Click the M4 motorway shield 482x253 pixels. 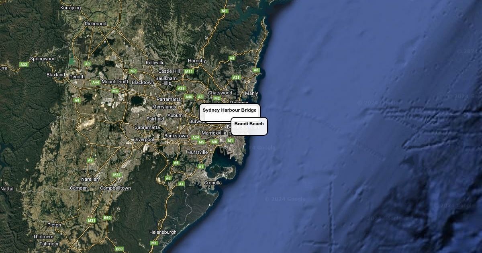point(115,91)
